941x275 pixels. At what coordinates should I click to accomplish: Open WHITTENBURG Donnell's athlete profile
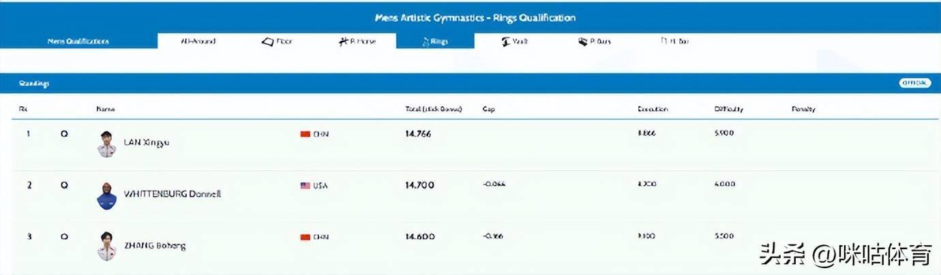point(173,194)
